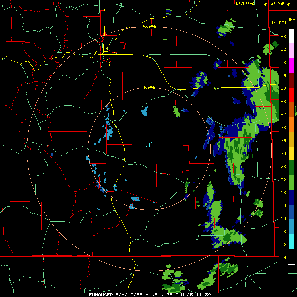The height and width of the screenshot is (297, 297).
Task: Click the light pink legend swatch
Action: pyautogui.click(x=291, y=51)
